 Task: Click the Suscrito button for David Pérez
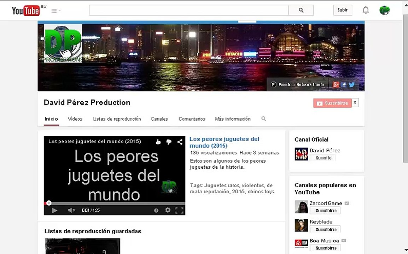323,158
